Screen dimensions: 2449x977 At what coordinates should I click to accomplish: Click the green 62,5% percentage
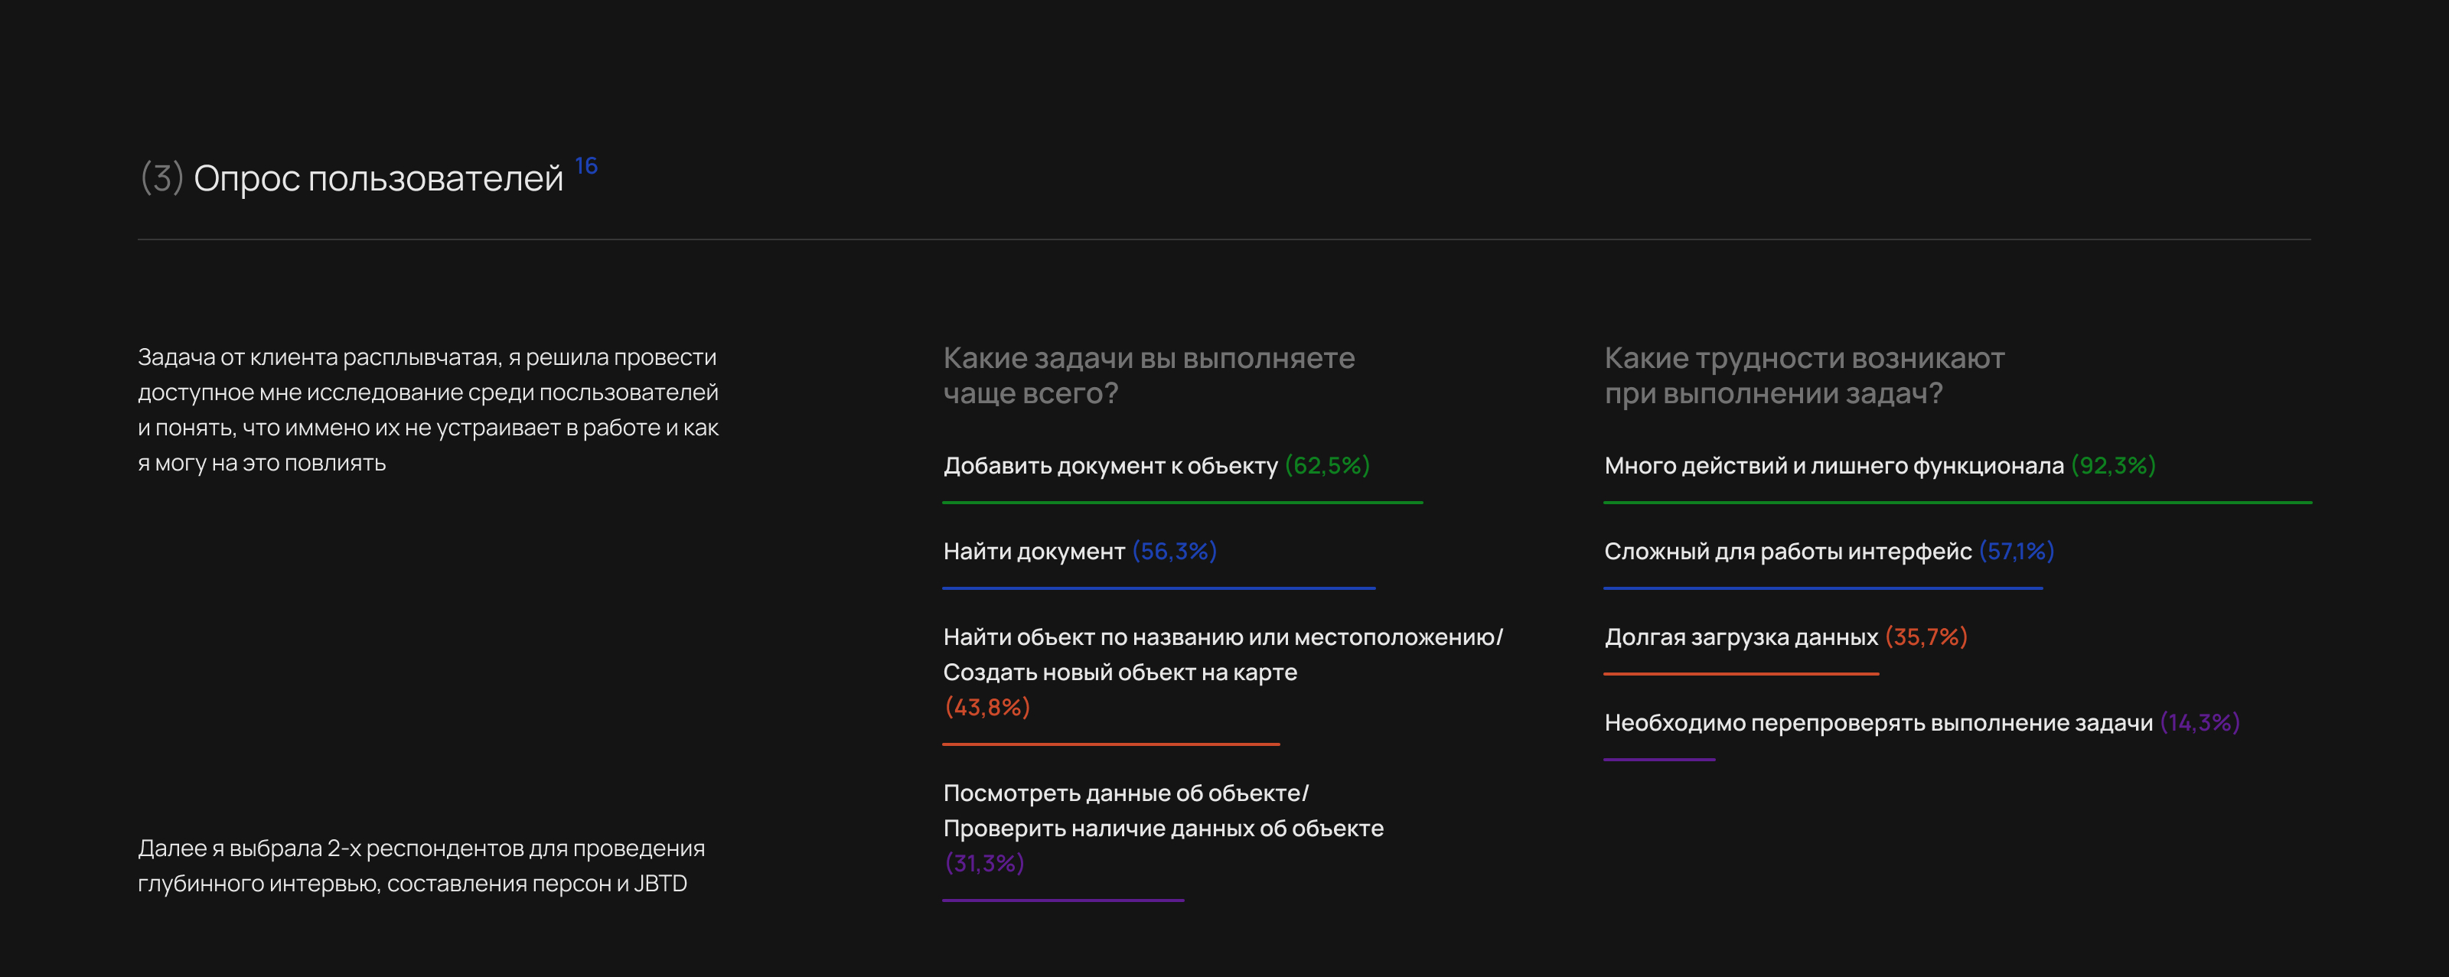click(1326, 466)
